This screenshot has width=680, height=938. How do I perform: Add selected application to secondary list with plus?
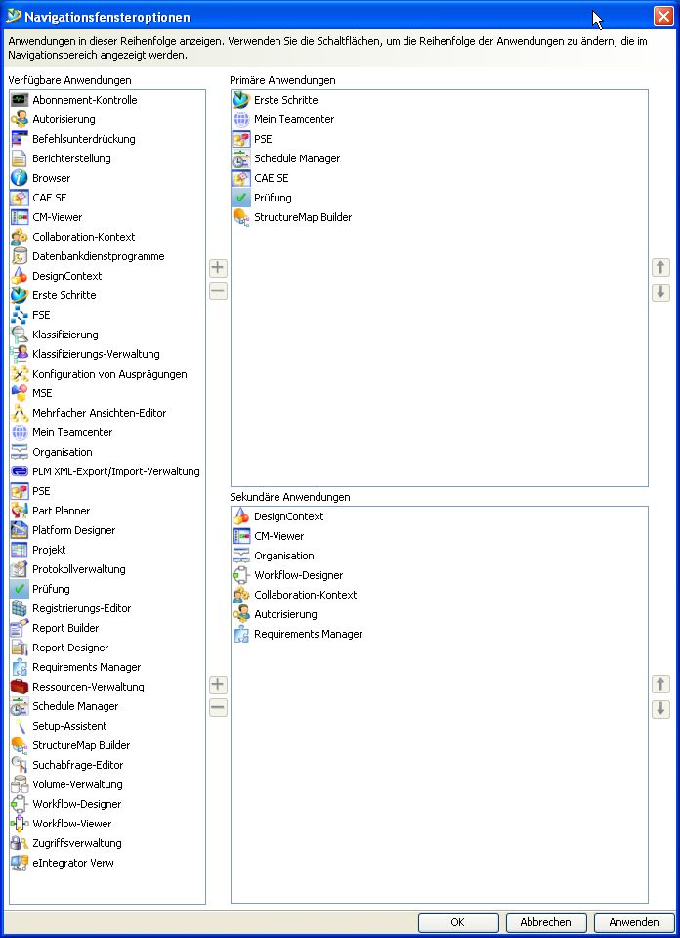click(x=218, y=685)
